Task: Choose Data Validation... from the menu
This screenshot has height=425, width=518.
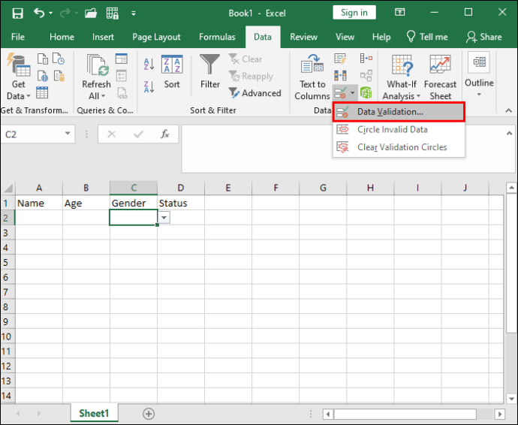Action: point(390,111)
